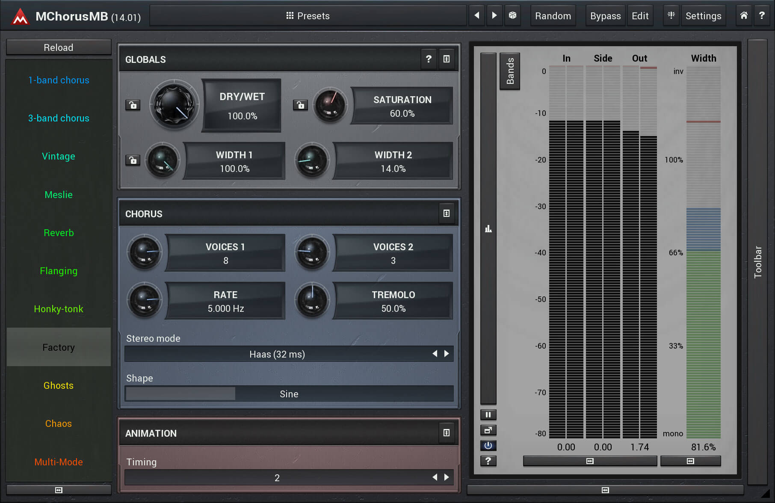Open the Bands tab in meters
The height and width of the screenshot is (503, 775).
(510, 71)
